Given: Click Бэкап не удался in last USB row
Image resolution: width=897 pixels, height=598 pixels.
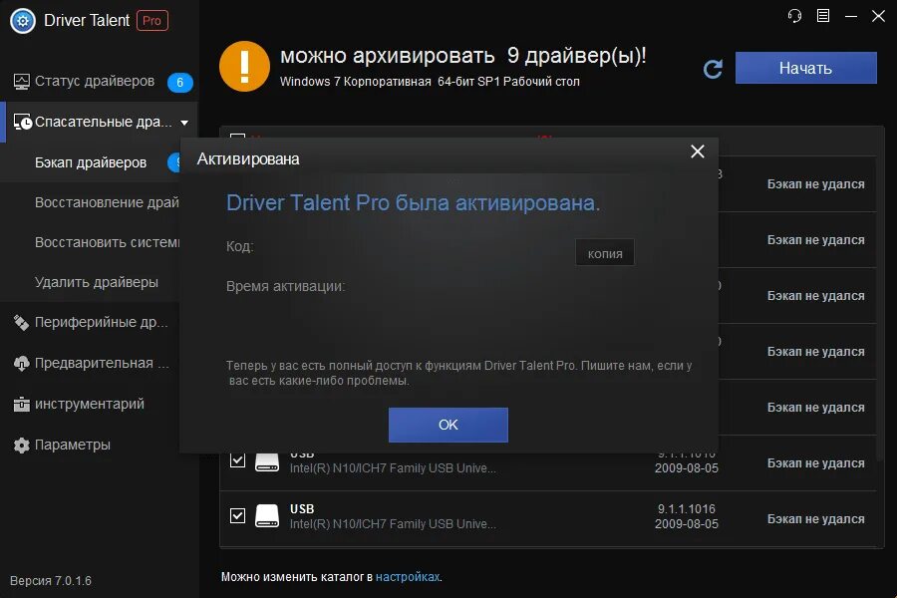Looking at the screenshot, I should click(x=815, y=519).
